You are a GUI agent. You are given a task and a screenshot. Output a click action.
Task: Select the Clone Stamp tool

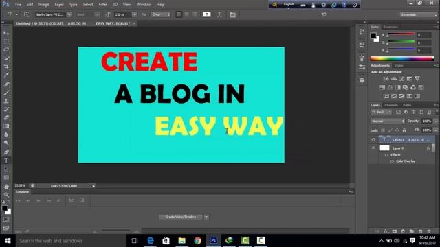[x=6, y=101]
